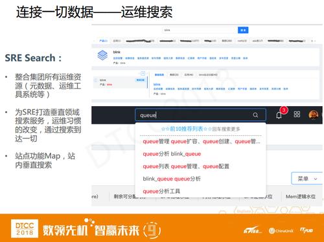Click the DTCC 2018 logo in footer

coord(25,228)
